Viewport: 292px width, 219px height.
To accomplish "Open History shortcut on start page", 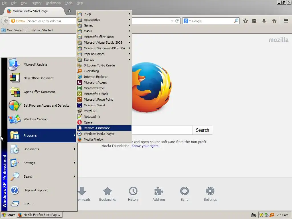I will pyautogui.click(x=133, y=194).
